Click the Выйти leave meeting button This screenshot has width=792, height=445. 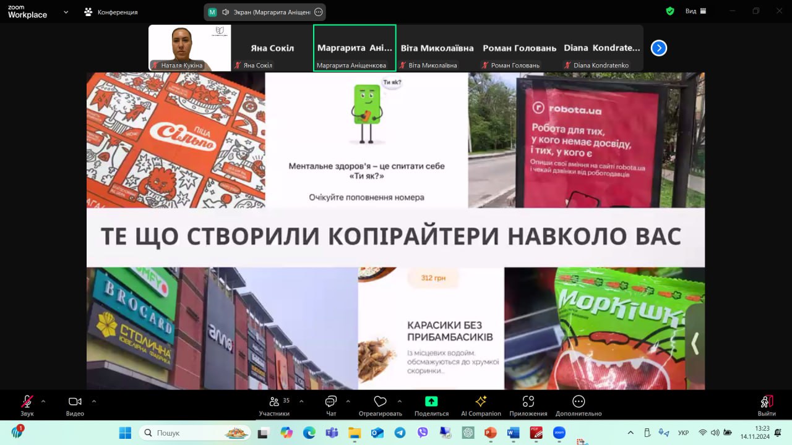tap(767, 405)
